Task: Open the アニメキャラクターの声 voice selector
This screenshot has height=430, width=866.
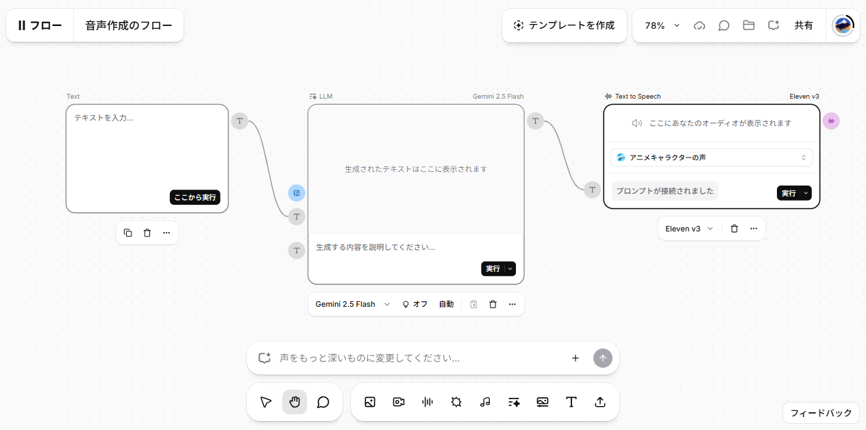Action: tap(711, 157)
